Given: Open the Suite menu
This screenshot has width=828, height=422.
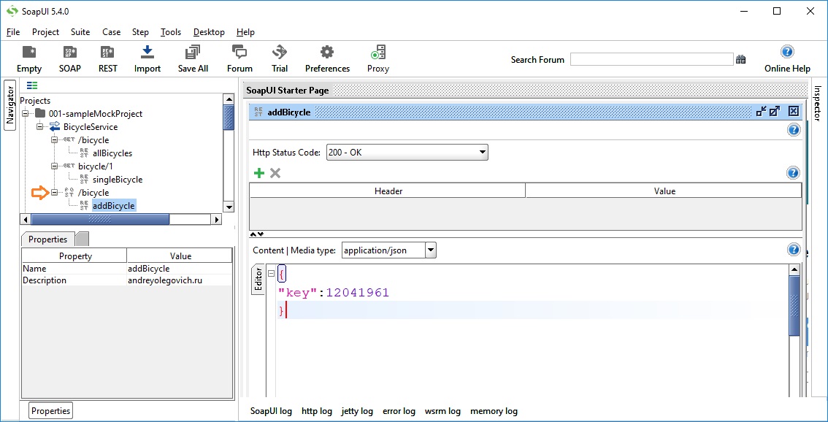Looking at the screenshot, I should tap(80, 32).
